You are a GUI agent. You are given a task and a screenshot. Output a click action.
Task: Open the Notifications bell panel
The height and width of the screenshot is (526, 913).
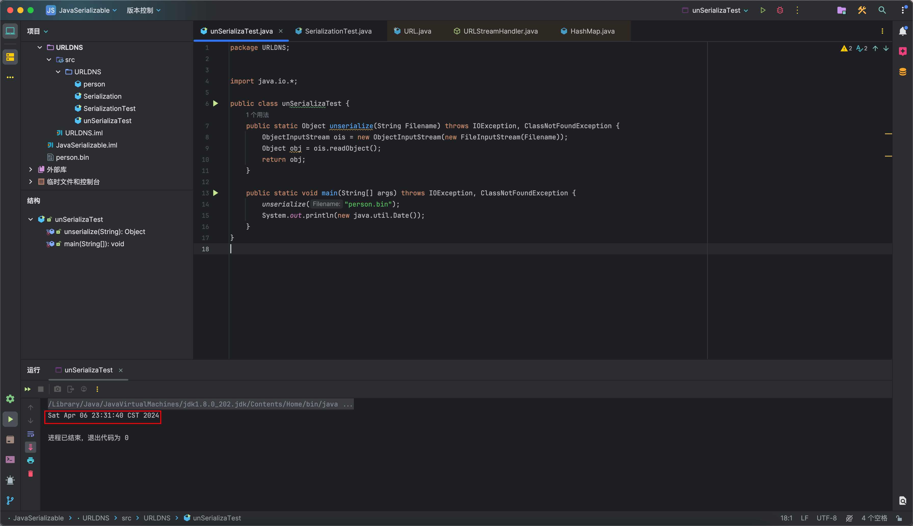(x=903, y=31)
